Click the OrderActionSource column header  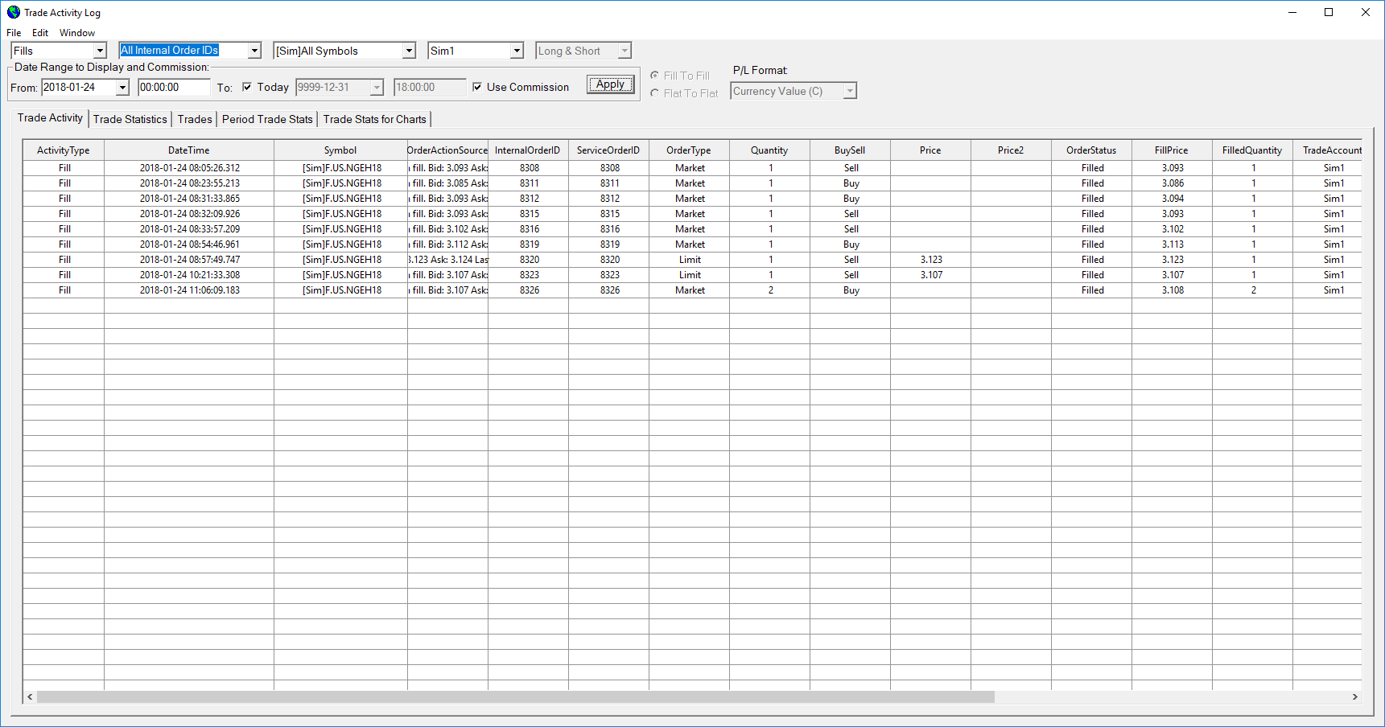447,150
